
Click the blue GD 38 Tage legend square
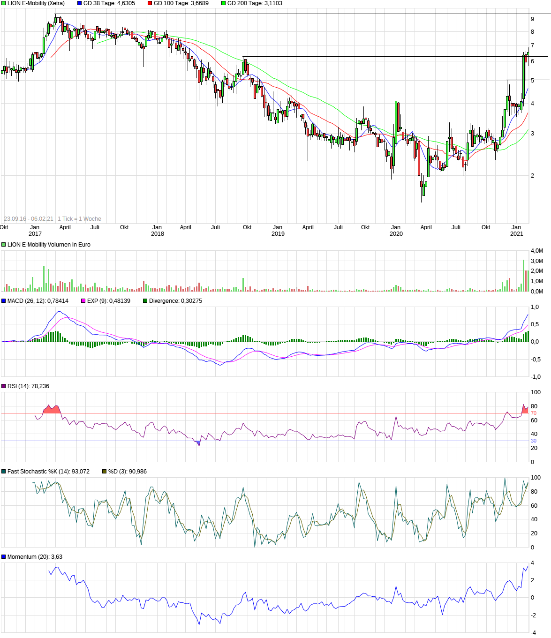80,3
